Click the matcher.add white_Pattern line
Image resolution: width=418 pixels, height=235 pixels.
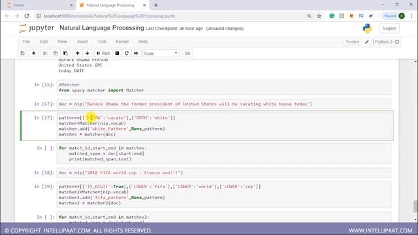click(112, 129)
